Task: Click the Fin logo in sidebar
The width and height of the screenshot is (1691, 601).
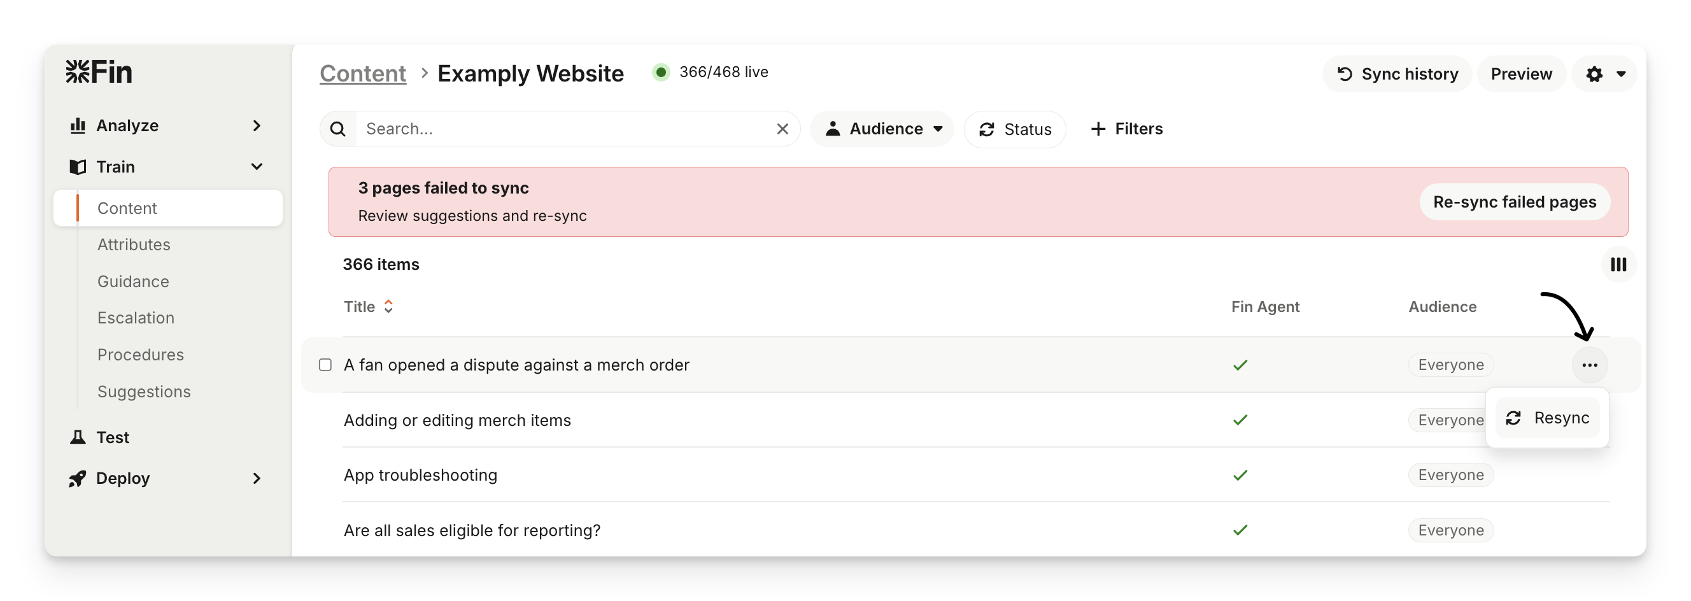Action: pyautogui.click(x=99, y=72)
